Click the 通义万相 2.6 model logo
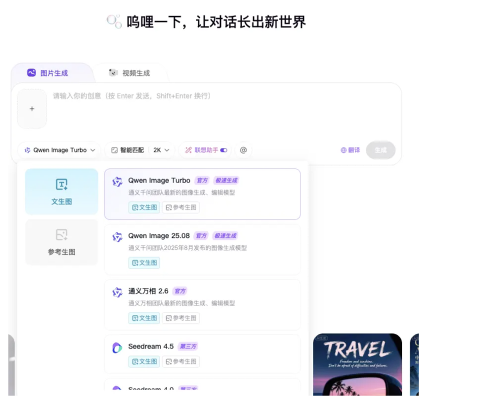The image size is (480, 402). coord(117,291)
